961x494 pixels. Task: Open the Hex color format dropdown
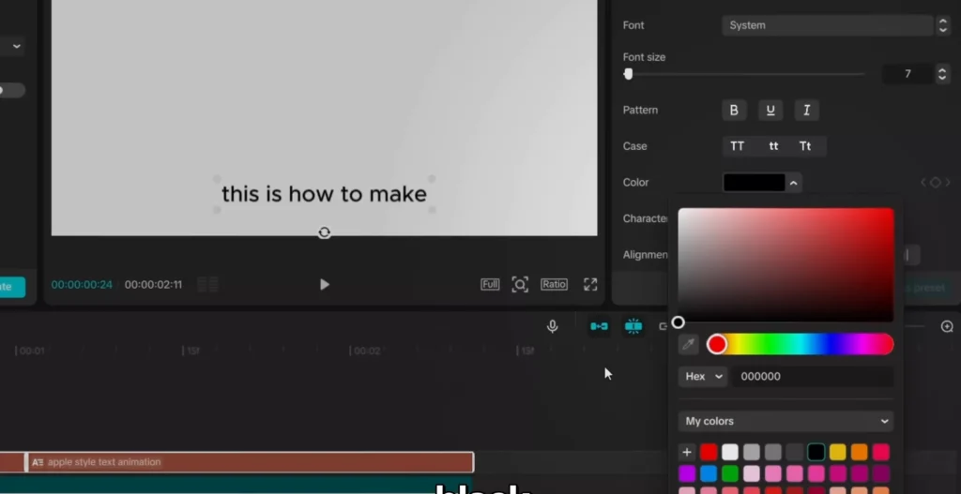point(703,377)
